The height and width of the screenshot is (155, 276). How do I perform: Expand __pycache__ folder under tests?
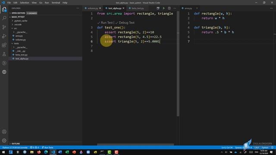click(x=21, y=47)
